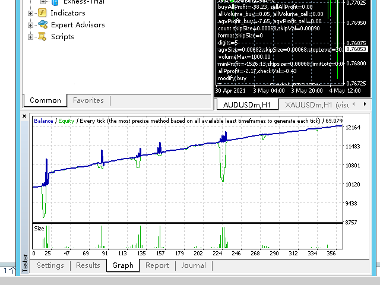
Task: Select Expert Advisors in the Navigator
Action: tap(78, 25)
